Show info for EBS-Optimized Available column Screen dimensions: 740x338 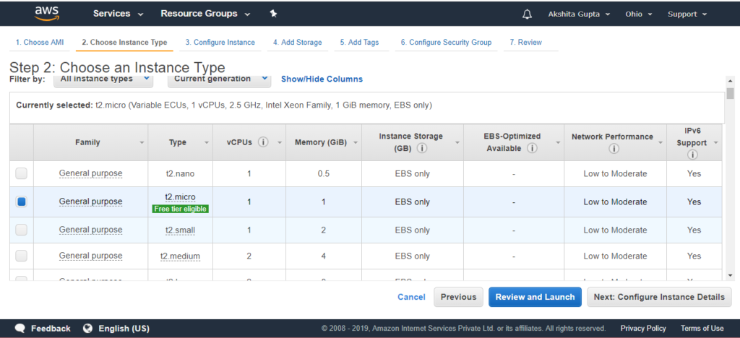[533, 148]
